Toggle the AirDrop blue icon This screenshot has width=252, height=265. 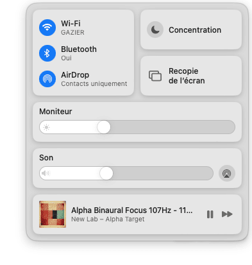(x=47, y=79)
